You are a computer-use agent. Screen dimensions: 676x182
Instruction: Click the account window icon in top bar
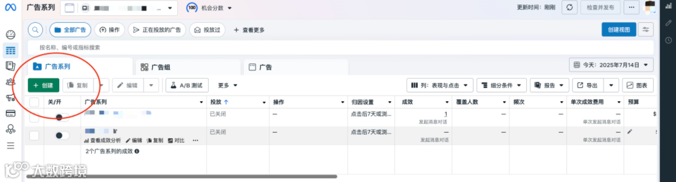click(69, 8)
